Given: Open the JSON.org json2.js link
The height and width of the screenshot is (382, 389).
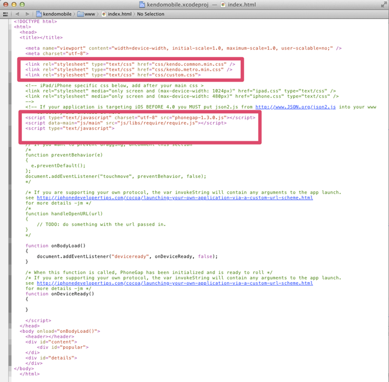Looking at the screenshot, I should (x=295, y=107).
